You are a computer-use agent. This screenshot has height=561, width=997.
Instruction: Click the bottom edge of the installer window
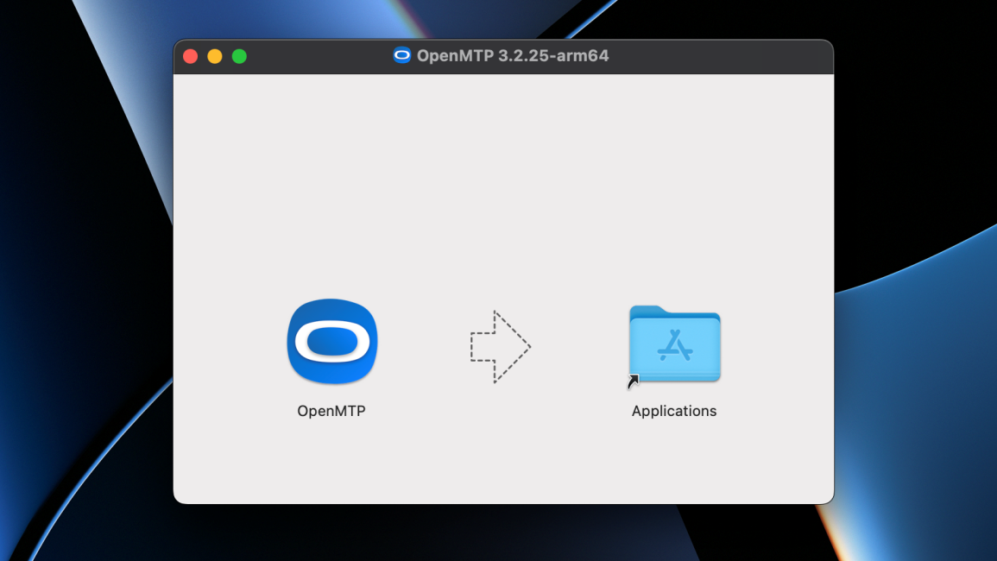(503, 501)
